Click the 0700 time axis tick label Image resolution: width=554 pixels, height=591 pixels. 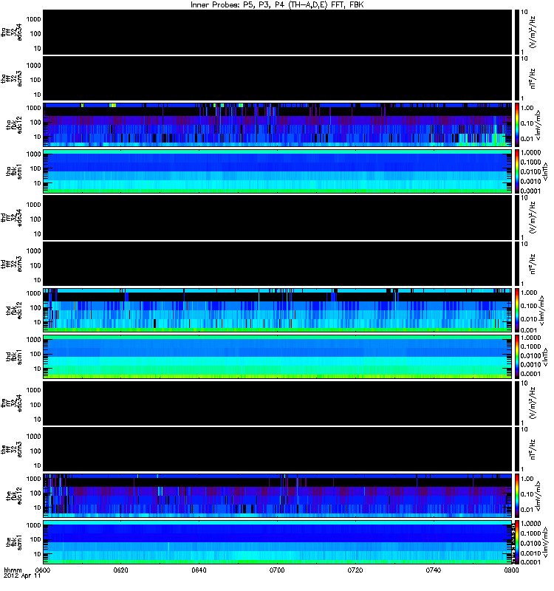[277, 570]
